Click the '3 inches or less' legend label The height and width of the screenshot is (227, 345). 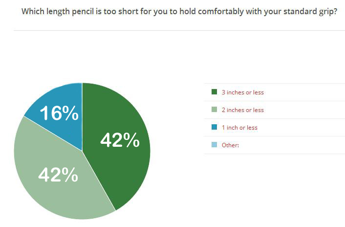click(x=242, y=92)
